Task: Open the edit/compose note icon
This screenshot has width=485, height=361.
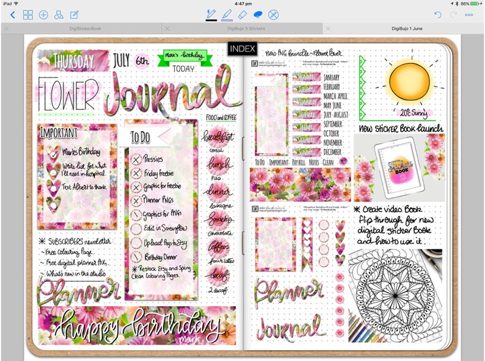Action: 75,15
